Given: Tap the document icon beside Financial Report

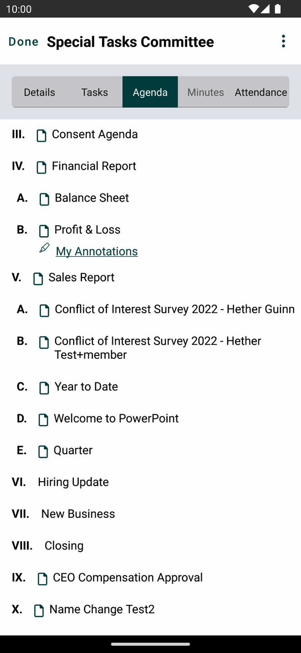Looking at the screenshot, I should pos(41,167).
